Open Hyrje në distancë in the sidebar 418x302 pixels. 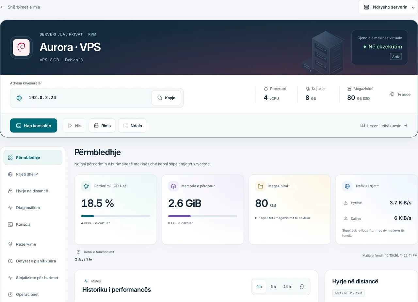point(33,191)
